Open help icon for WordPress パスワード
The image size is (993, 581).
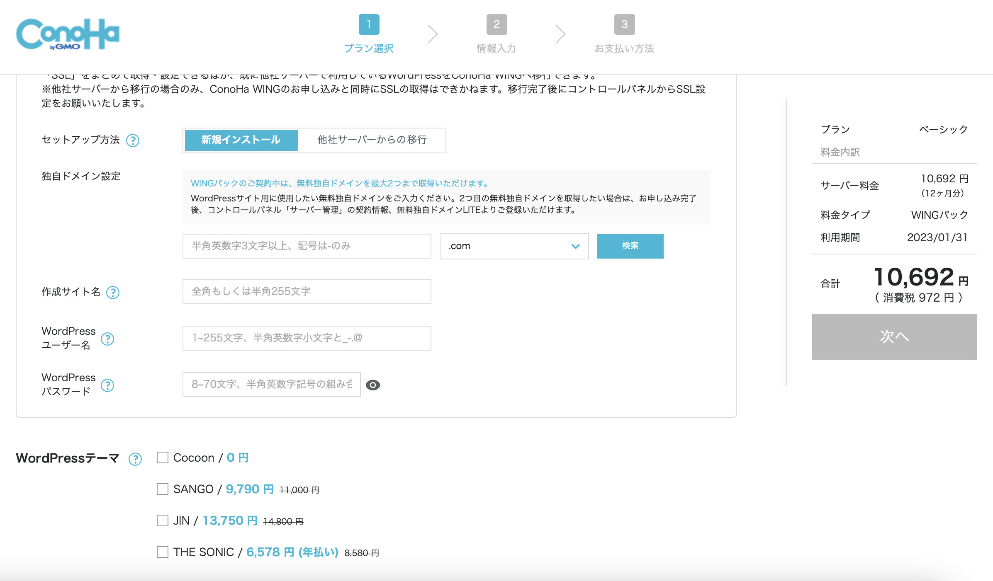[107, 385]
